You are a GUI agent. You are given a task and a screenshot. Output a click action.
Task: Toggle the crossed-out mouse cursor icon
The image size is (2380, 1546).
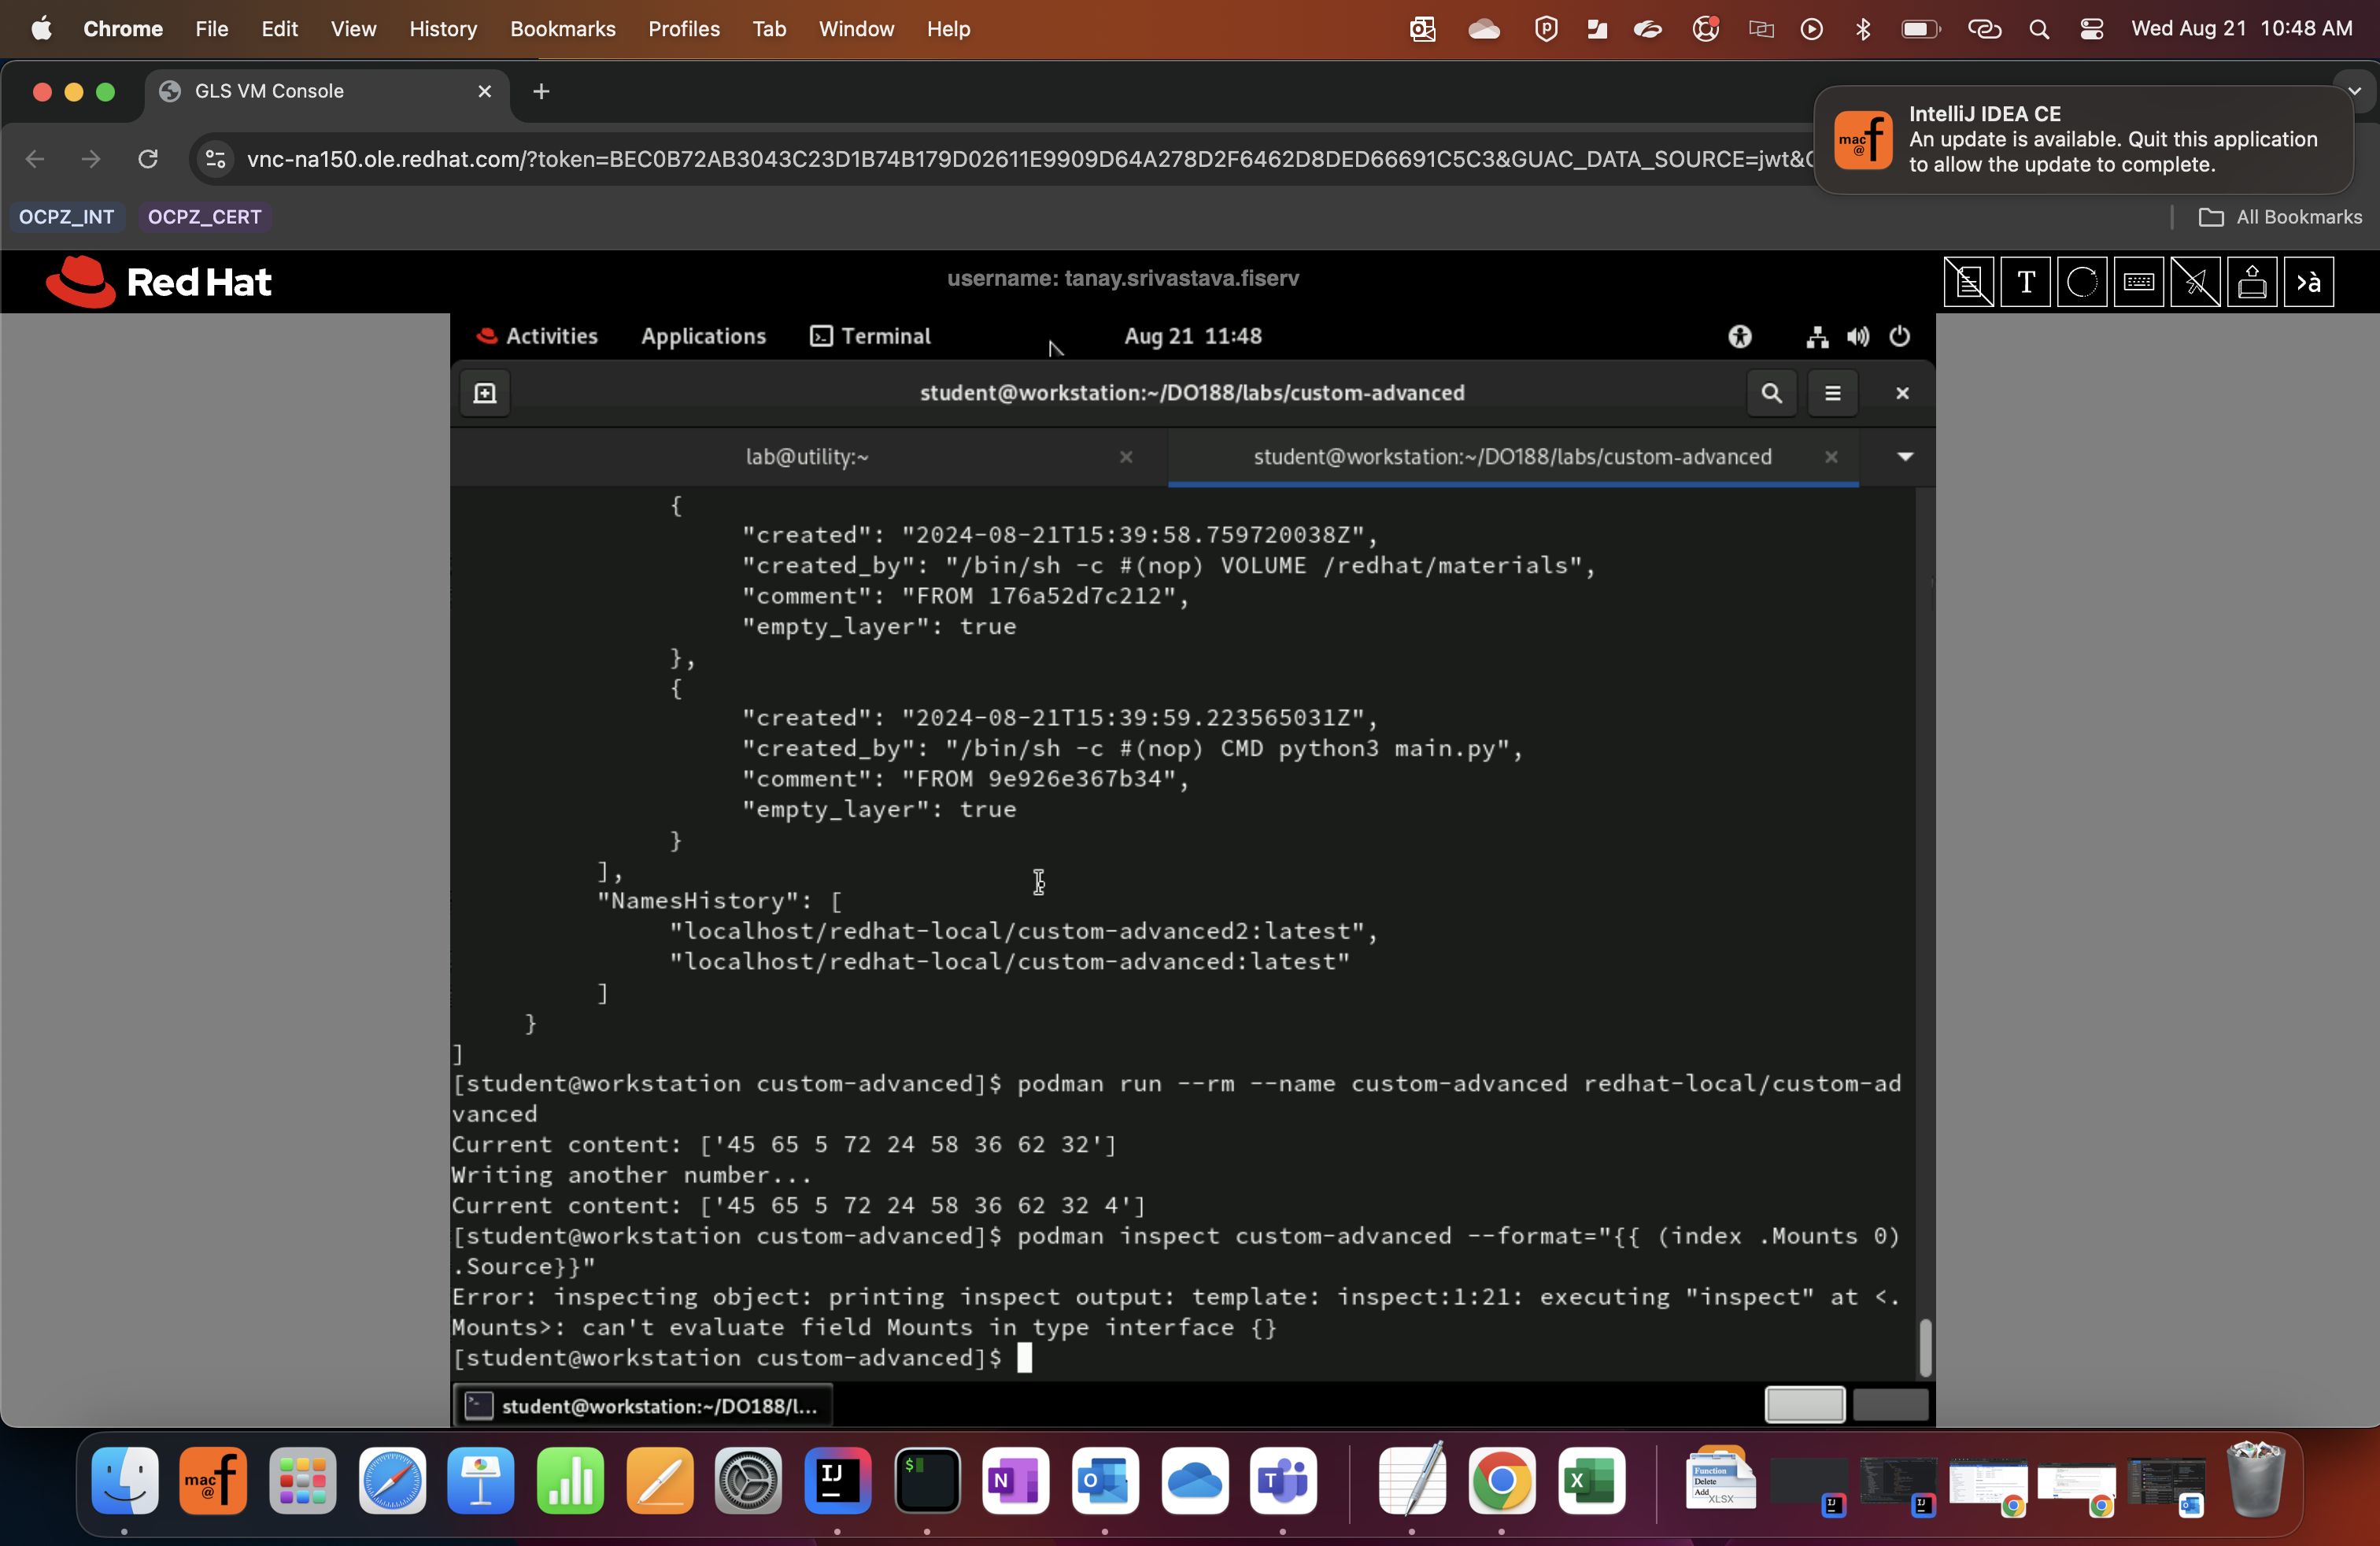pyautogui.click(x=2195, y=283)
